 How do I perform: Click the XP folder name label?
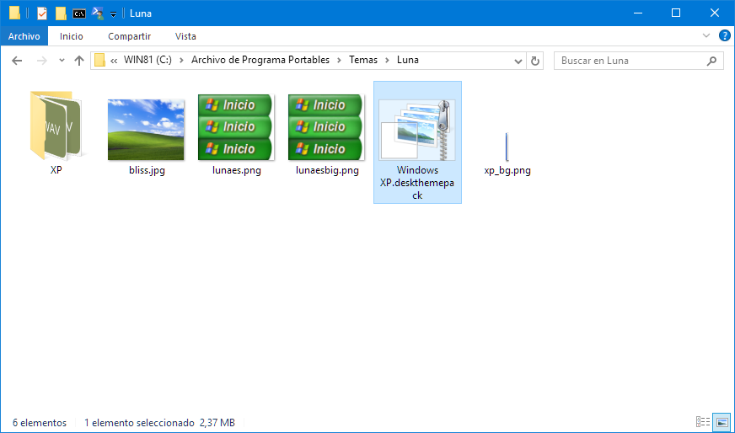pos(56,170)
